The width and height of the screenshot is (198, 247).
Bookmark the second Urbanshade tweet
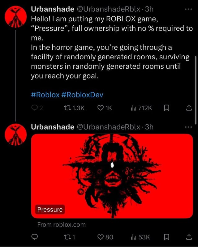(166, 237)
